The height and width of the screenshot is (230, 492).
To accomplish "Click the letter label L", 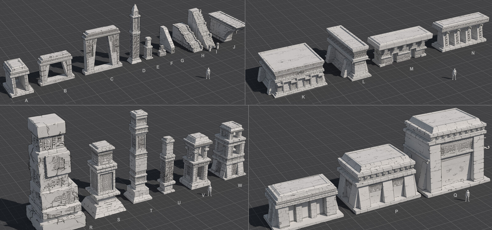I will tap(363, 82).
